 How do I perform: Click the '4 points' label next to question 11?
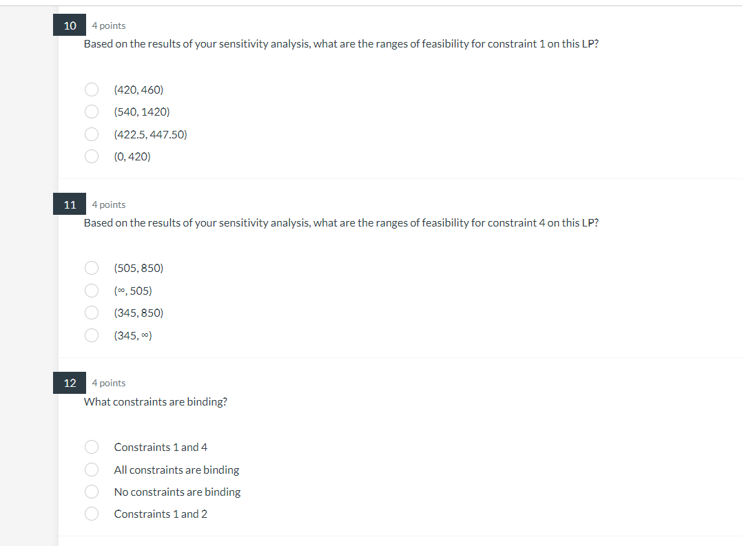point(108,204)
